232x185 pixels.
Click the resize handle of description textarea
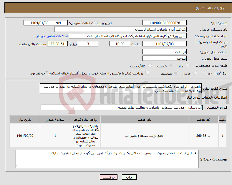pyautogui.click(x=41, y=92)
